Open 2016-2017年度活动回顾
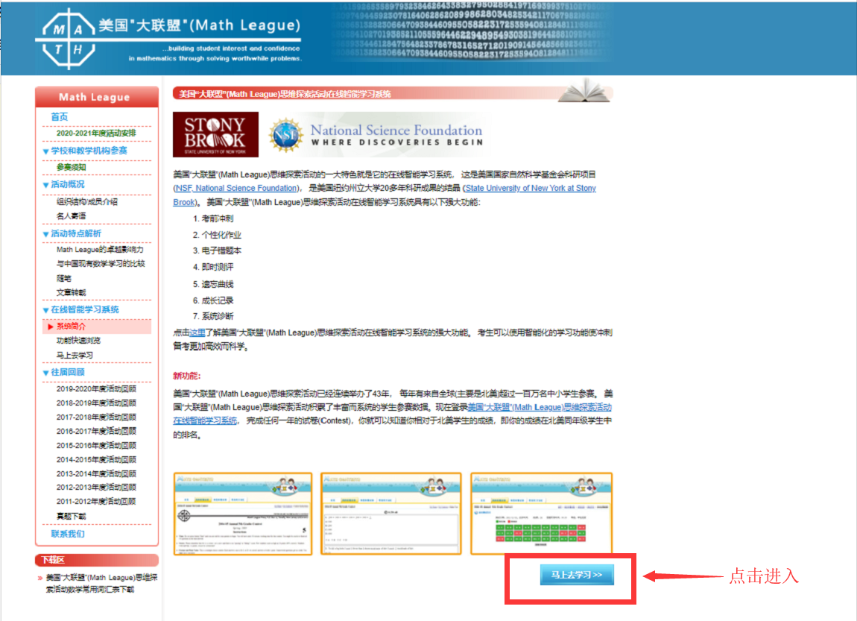Viewport: 857px width, 621px height. [96, 432]
